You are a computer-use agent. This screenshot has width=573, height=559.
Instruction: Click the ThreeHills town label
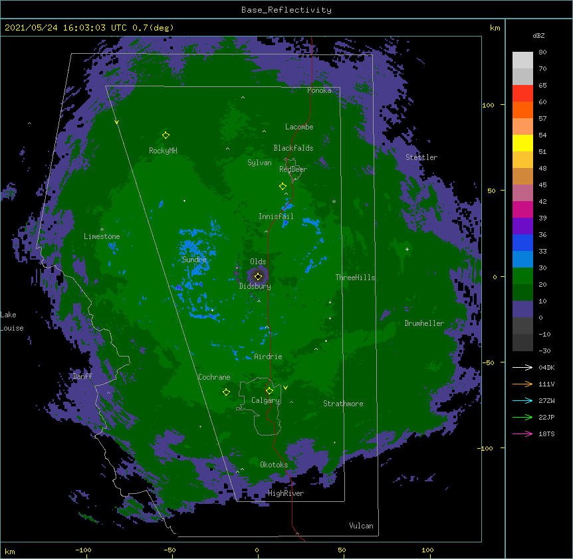[355, 278]
